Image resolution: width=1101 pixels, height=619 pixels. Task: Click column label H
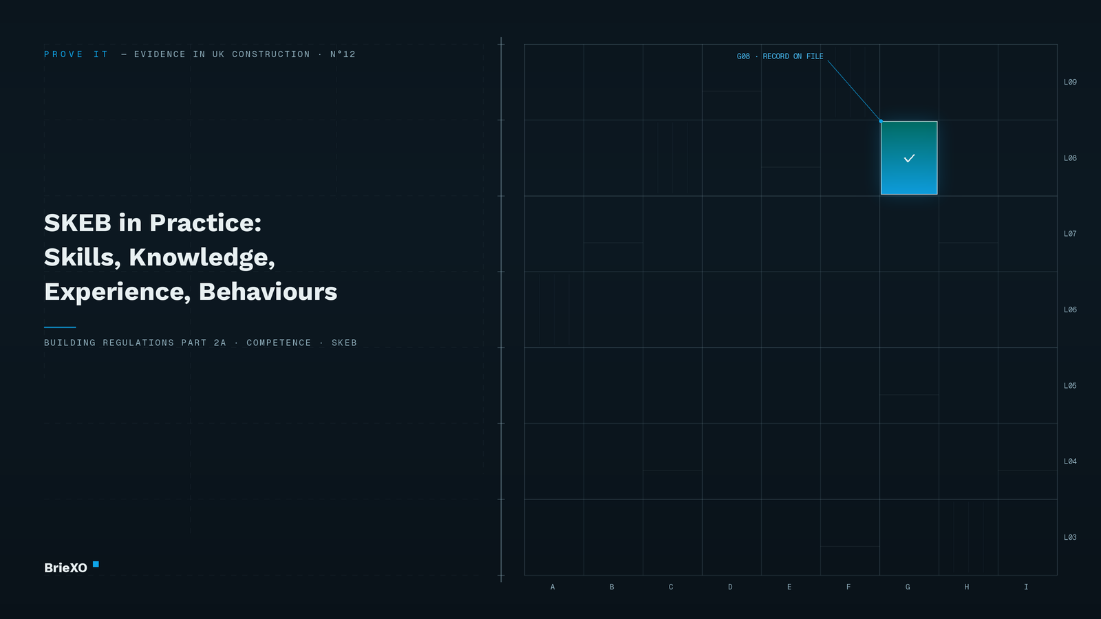click(967, 587)
